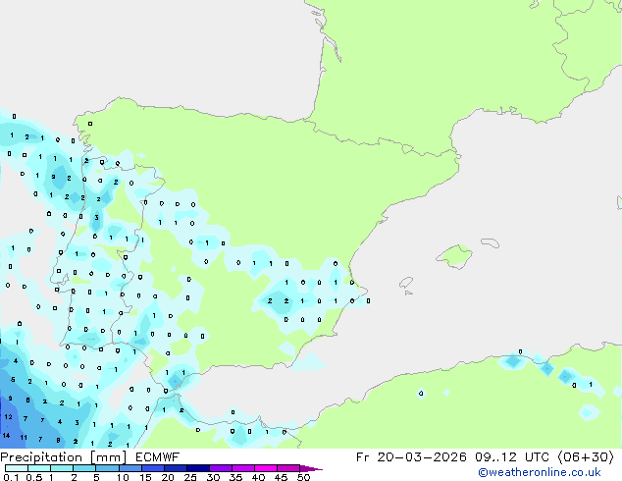Click the "ECMWF" model label
The image size is (622, 481).
coord(158,457)
